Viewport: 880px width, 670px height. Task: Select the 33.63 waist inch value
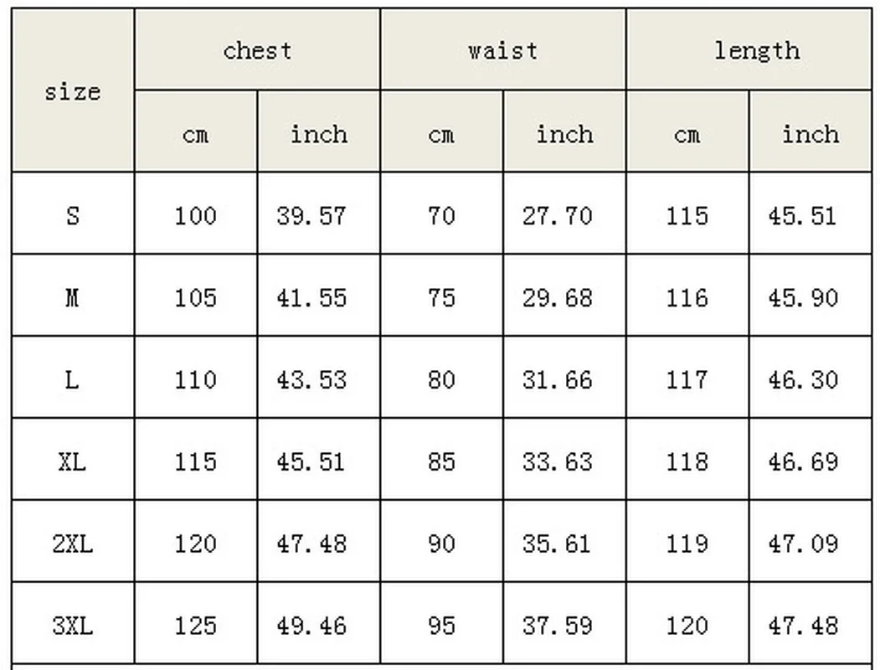pyautogui.click(x=557, y=461)
